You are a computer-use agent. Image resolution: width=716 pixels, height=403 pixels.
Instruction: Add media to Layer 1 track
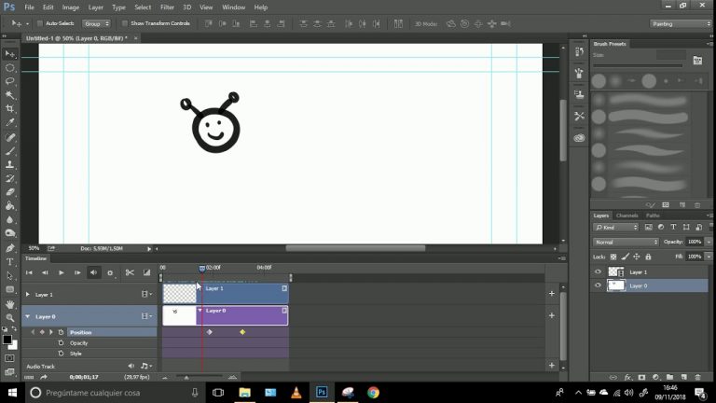pos(552,293)
